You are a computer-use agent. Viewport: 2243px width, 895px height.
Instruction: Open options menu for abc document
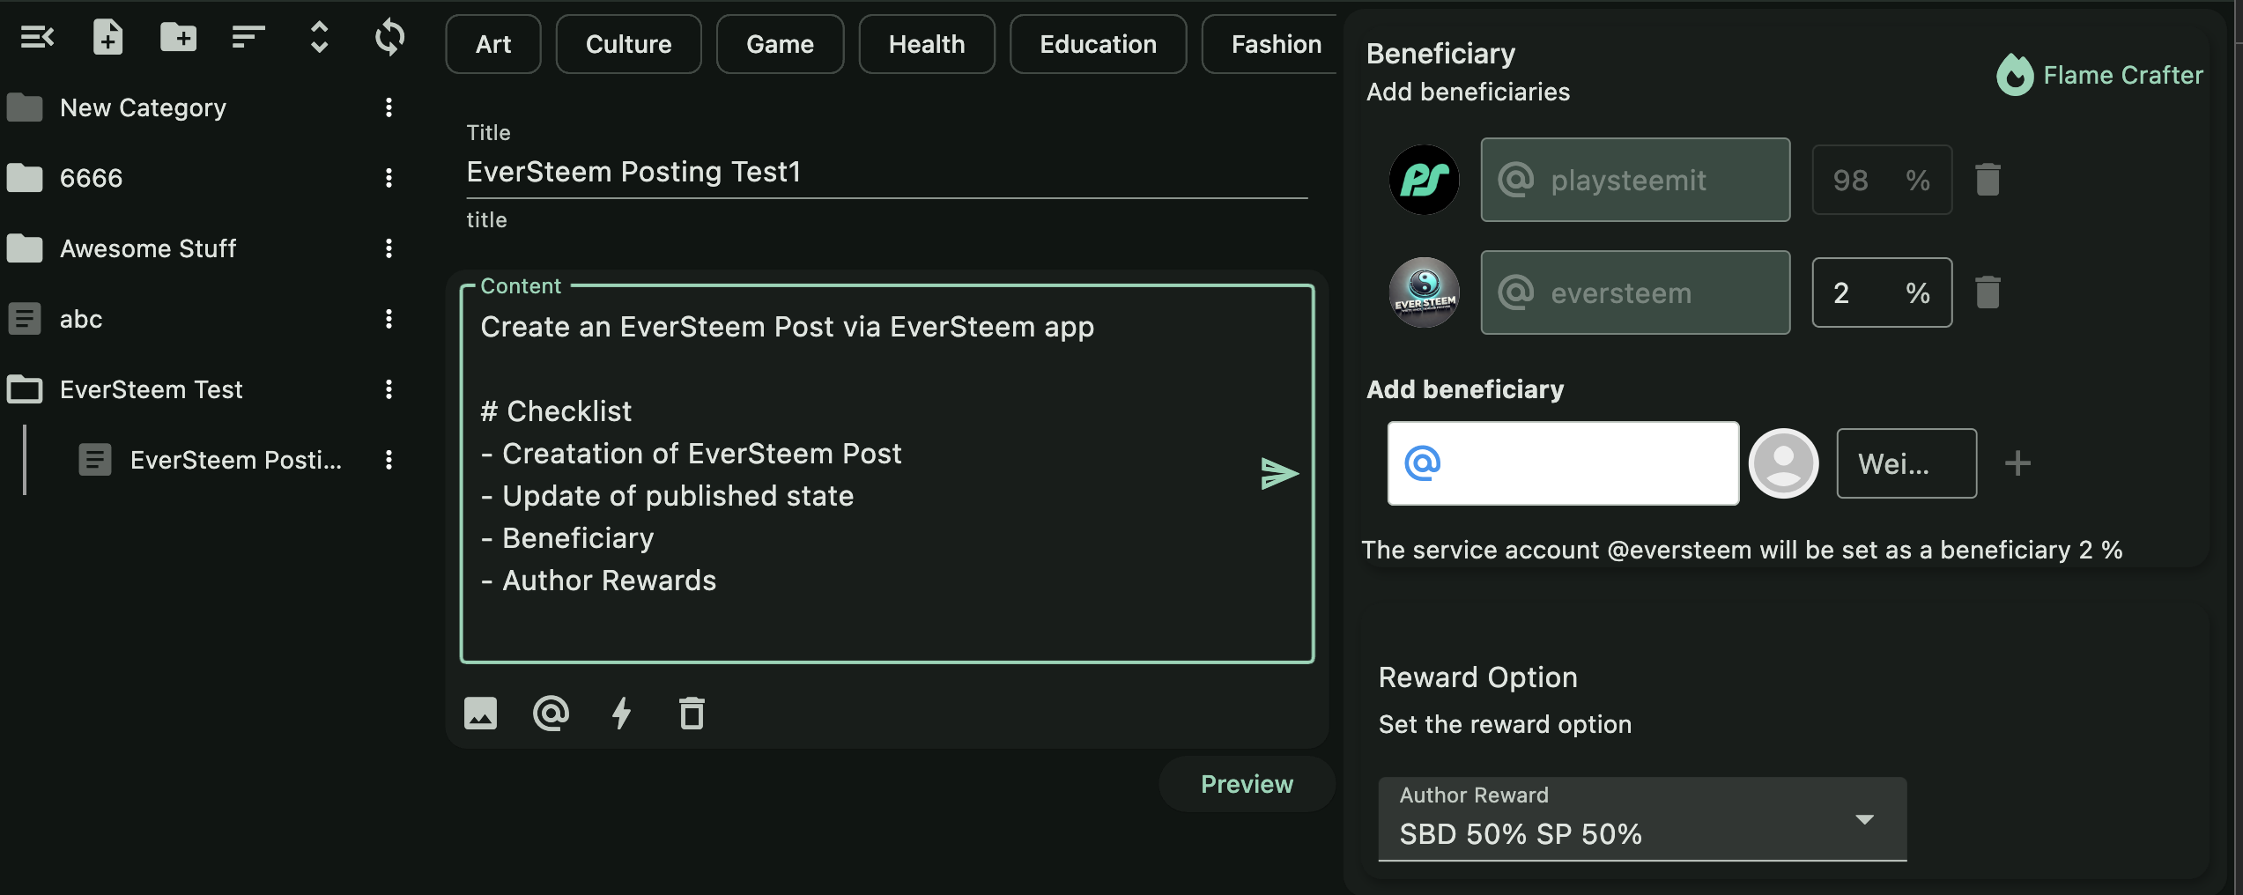click(x=389, y=319)
